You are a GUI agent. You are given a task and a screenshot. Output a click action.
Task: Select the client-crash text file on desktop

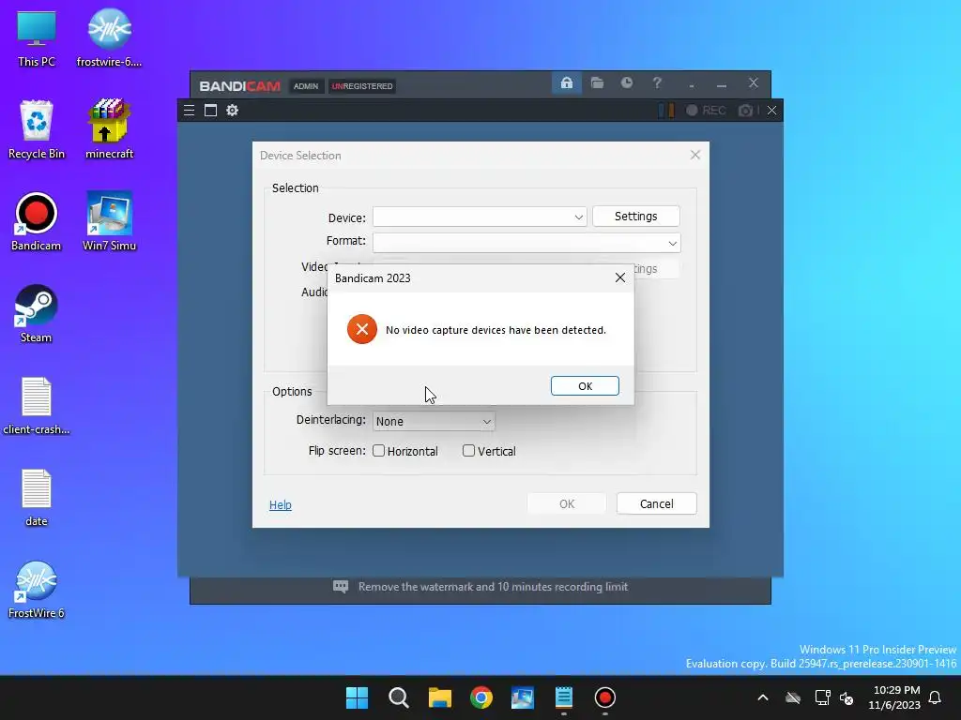coord(37,405)
